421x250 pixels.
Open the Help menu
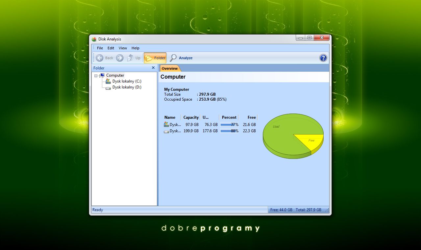(136, 48)
